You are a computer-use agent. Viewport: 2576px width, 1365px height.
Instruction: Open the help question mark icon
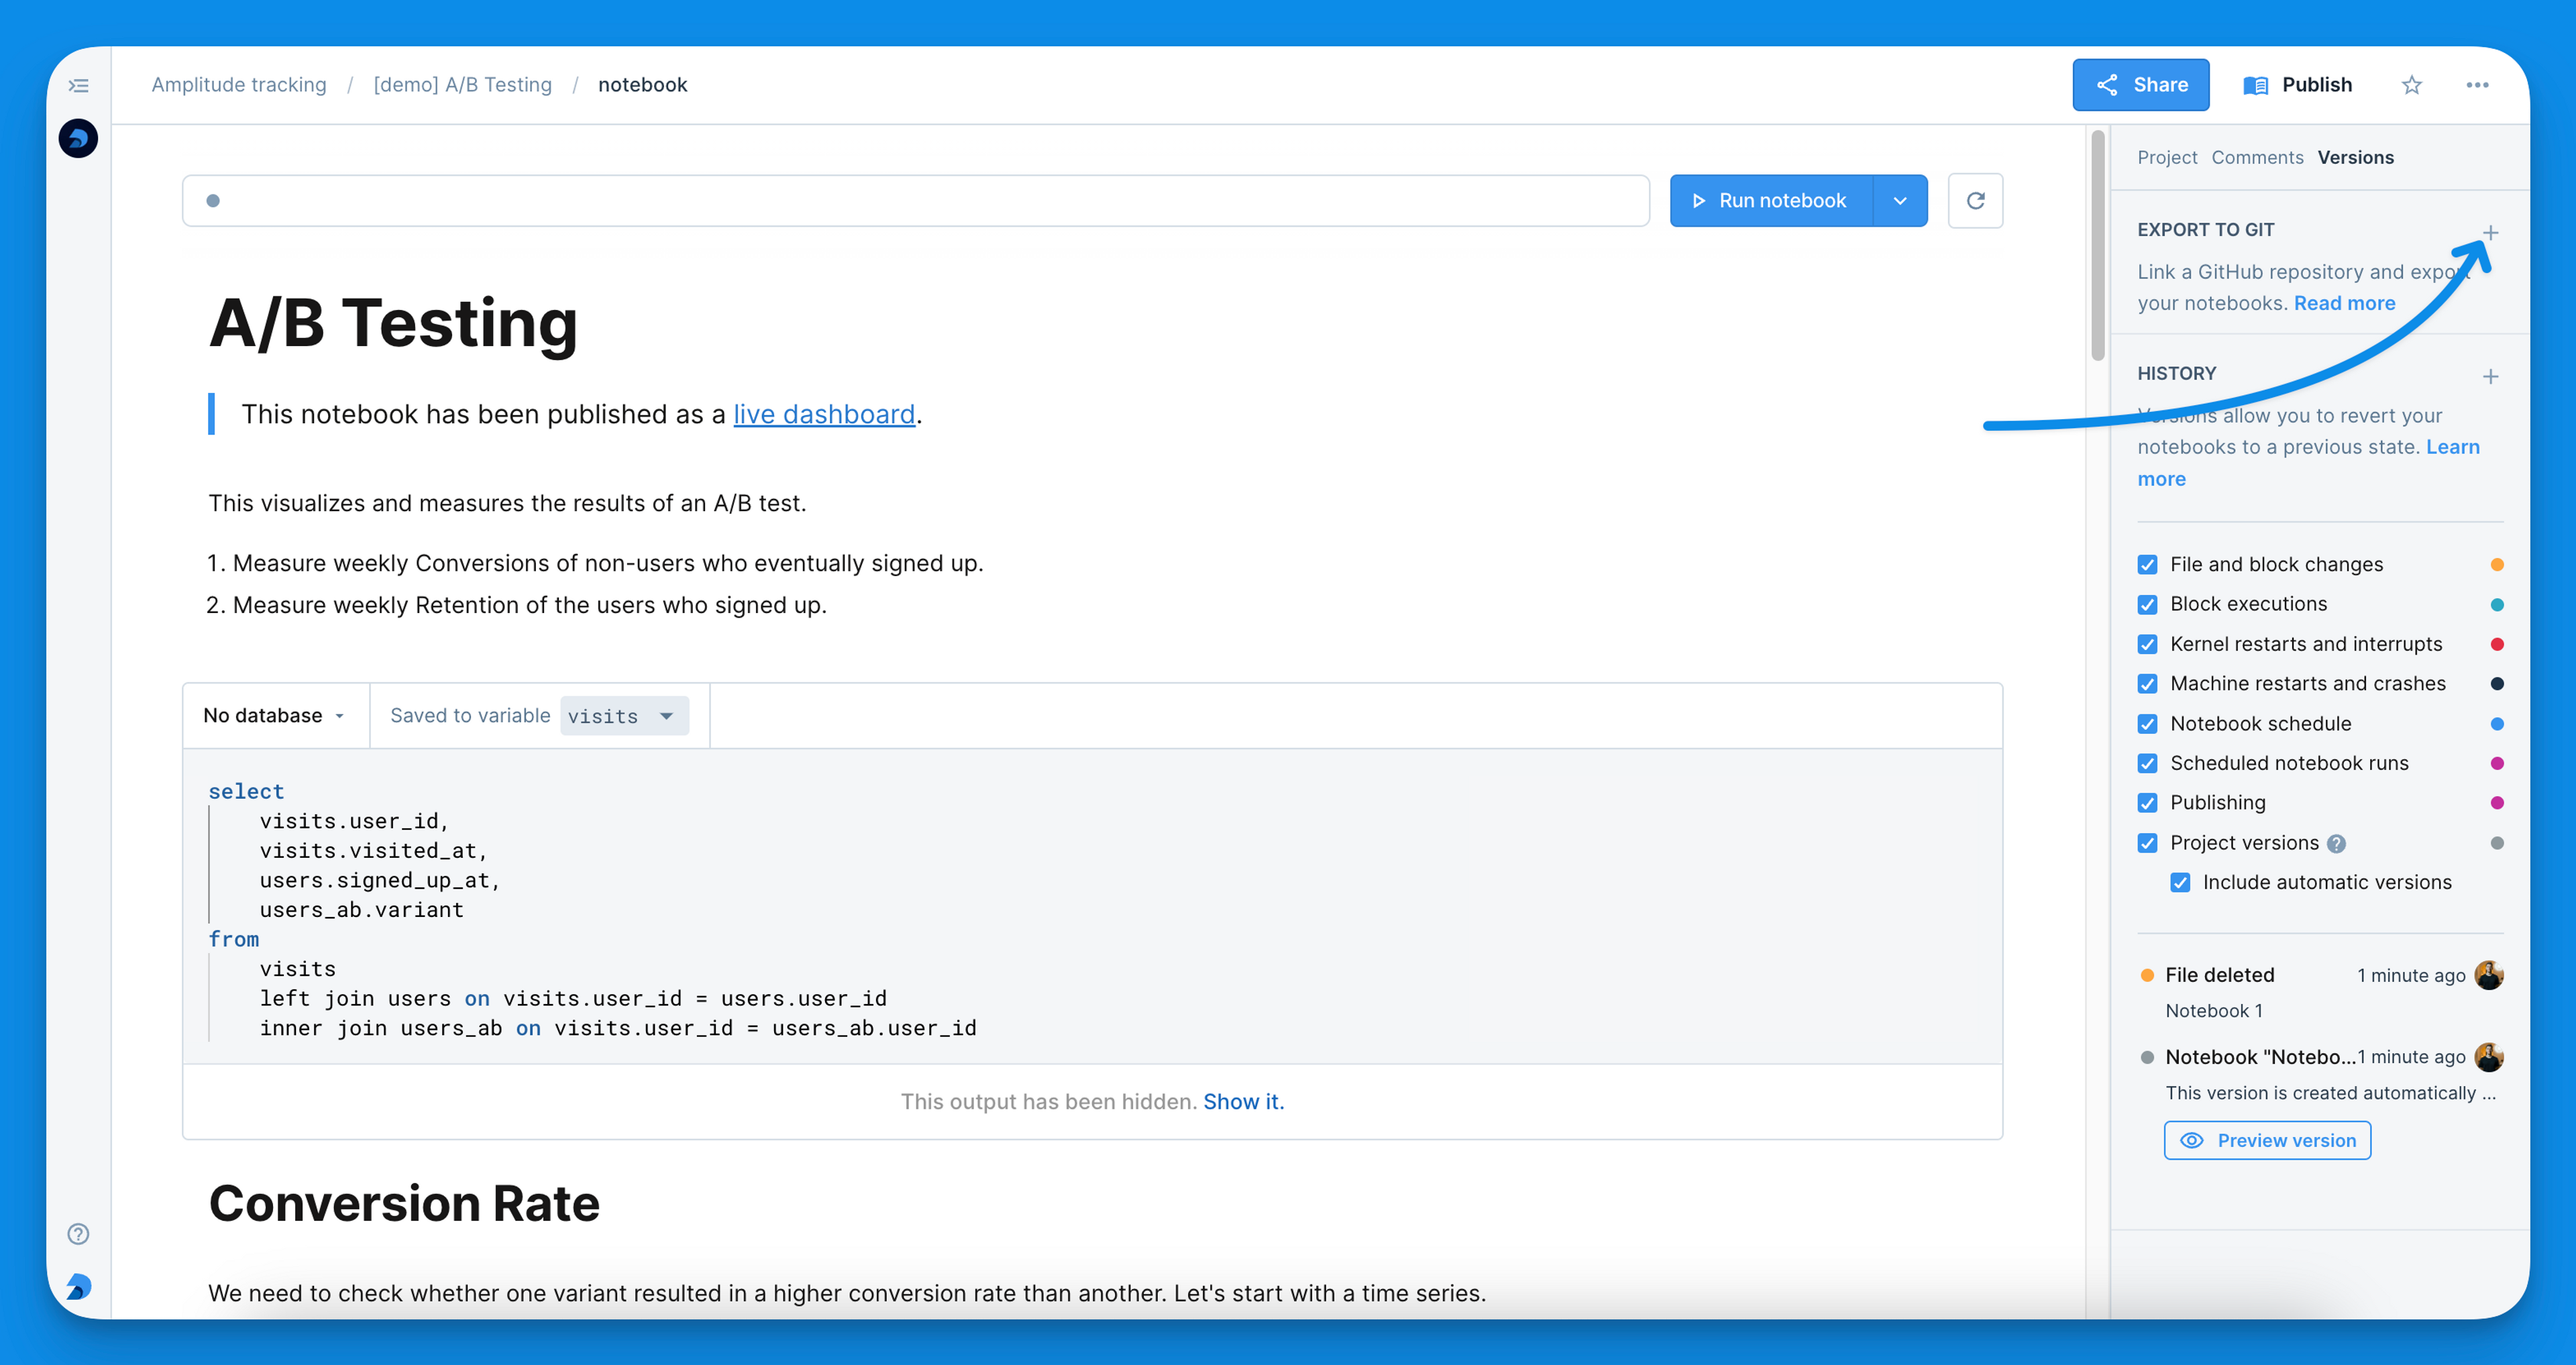coord(78,1234)
